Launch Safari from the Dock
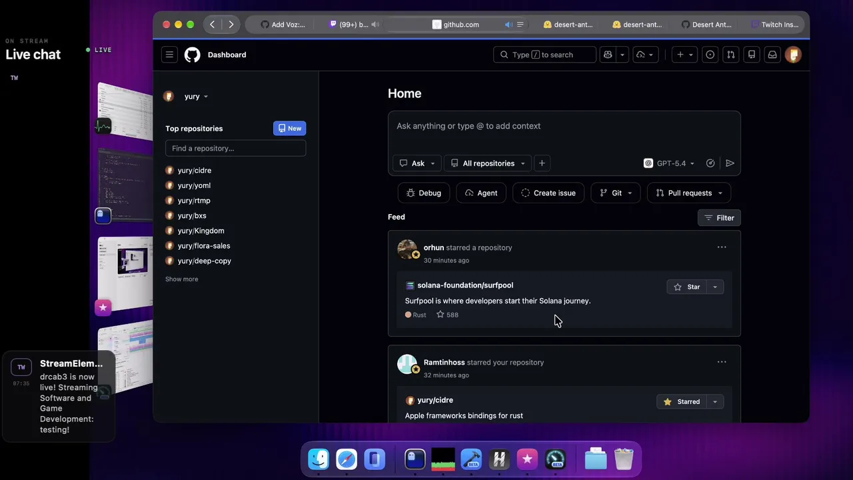Screen dimensions: 853x480 pos(347,459)
